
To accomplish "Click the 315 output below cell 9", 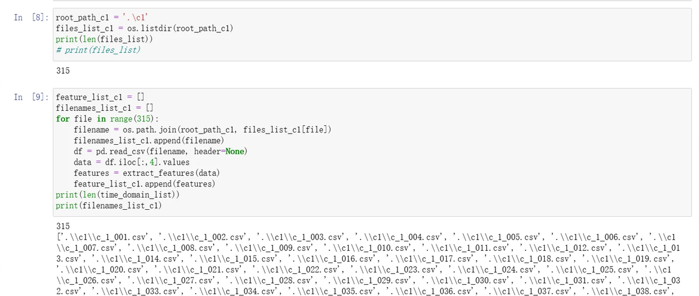I will coord(63,226).
